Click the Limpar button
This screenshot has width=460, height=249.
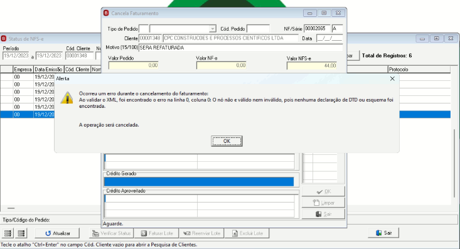click(323, 203)
